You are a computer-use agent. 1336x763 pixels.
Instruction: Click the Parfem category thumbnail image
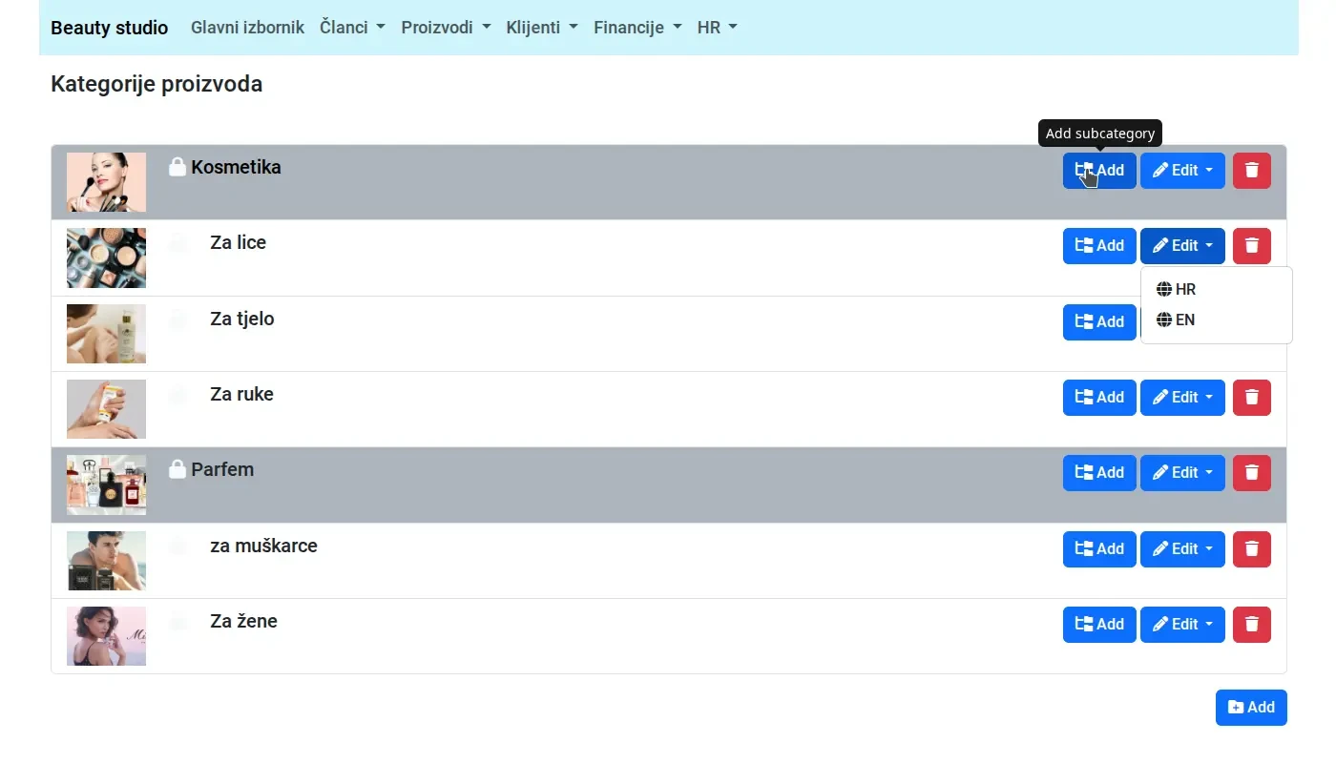[x=106, y=485]
